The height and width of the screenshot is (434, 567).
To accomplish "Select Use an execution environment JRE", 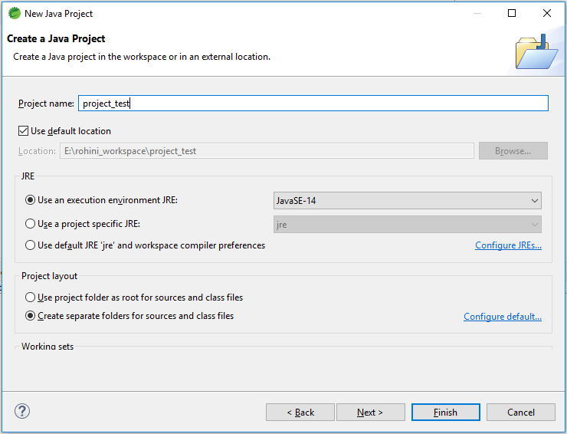I will tap(31, 200).
